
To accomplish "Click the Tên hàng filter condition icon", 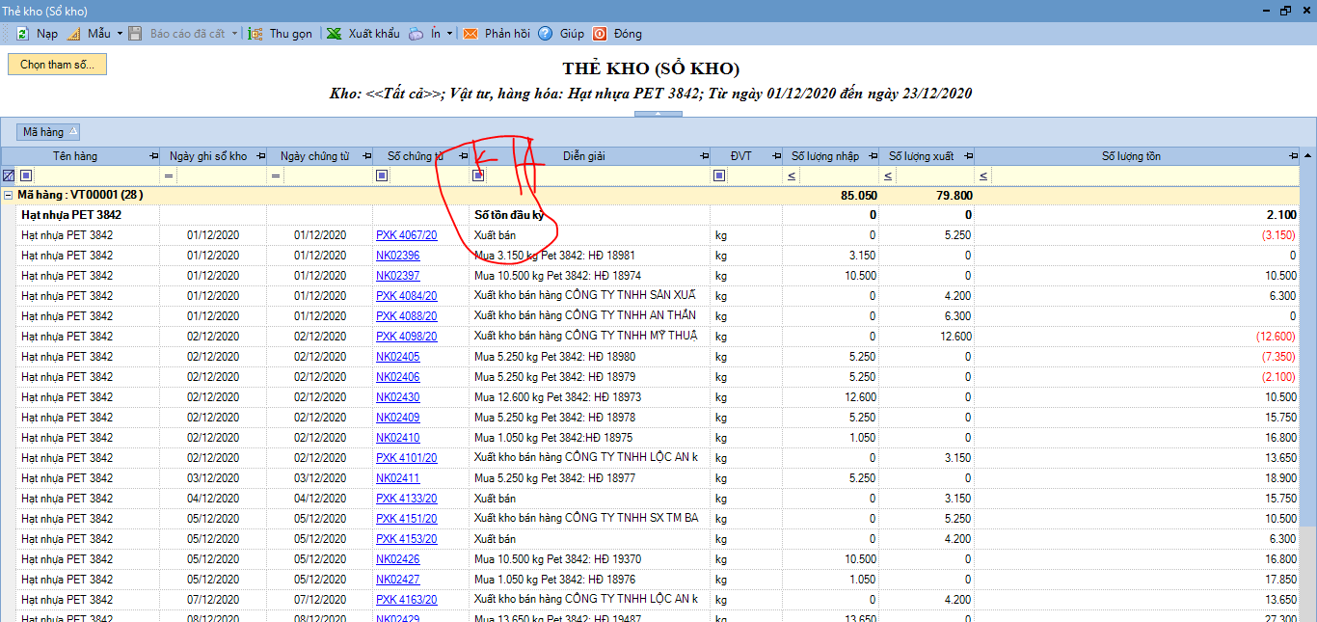I will [x=26, y=176].
